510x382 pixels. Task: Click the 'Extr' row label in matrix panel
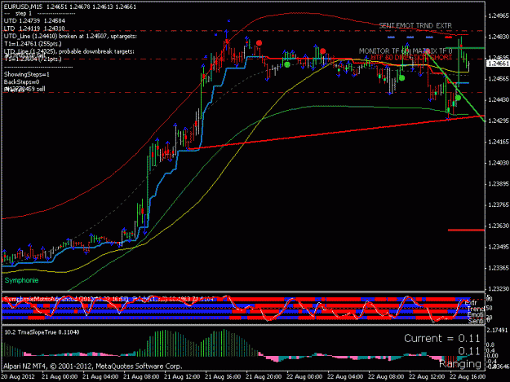[471, 303]
